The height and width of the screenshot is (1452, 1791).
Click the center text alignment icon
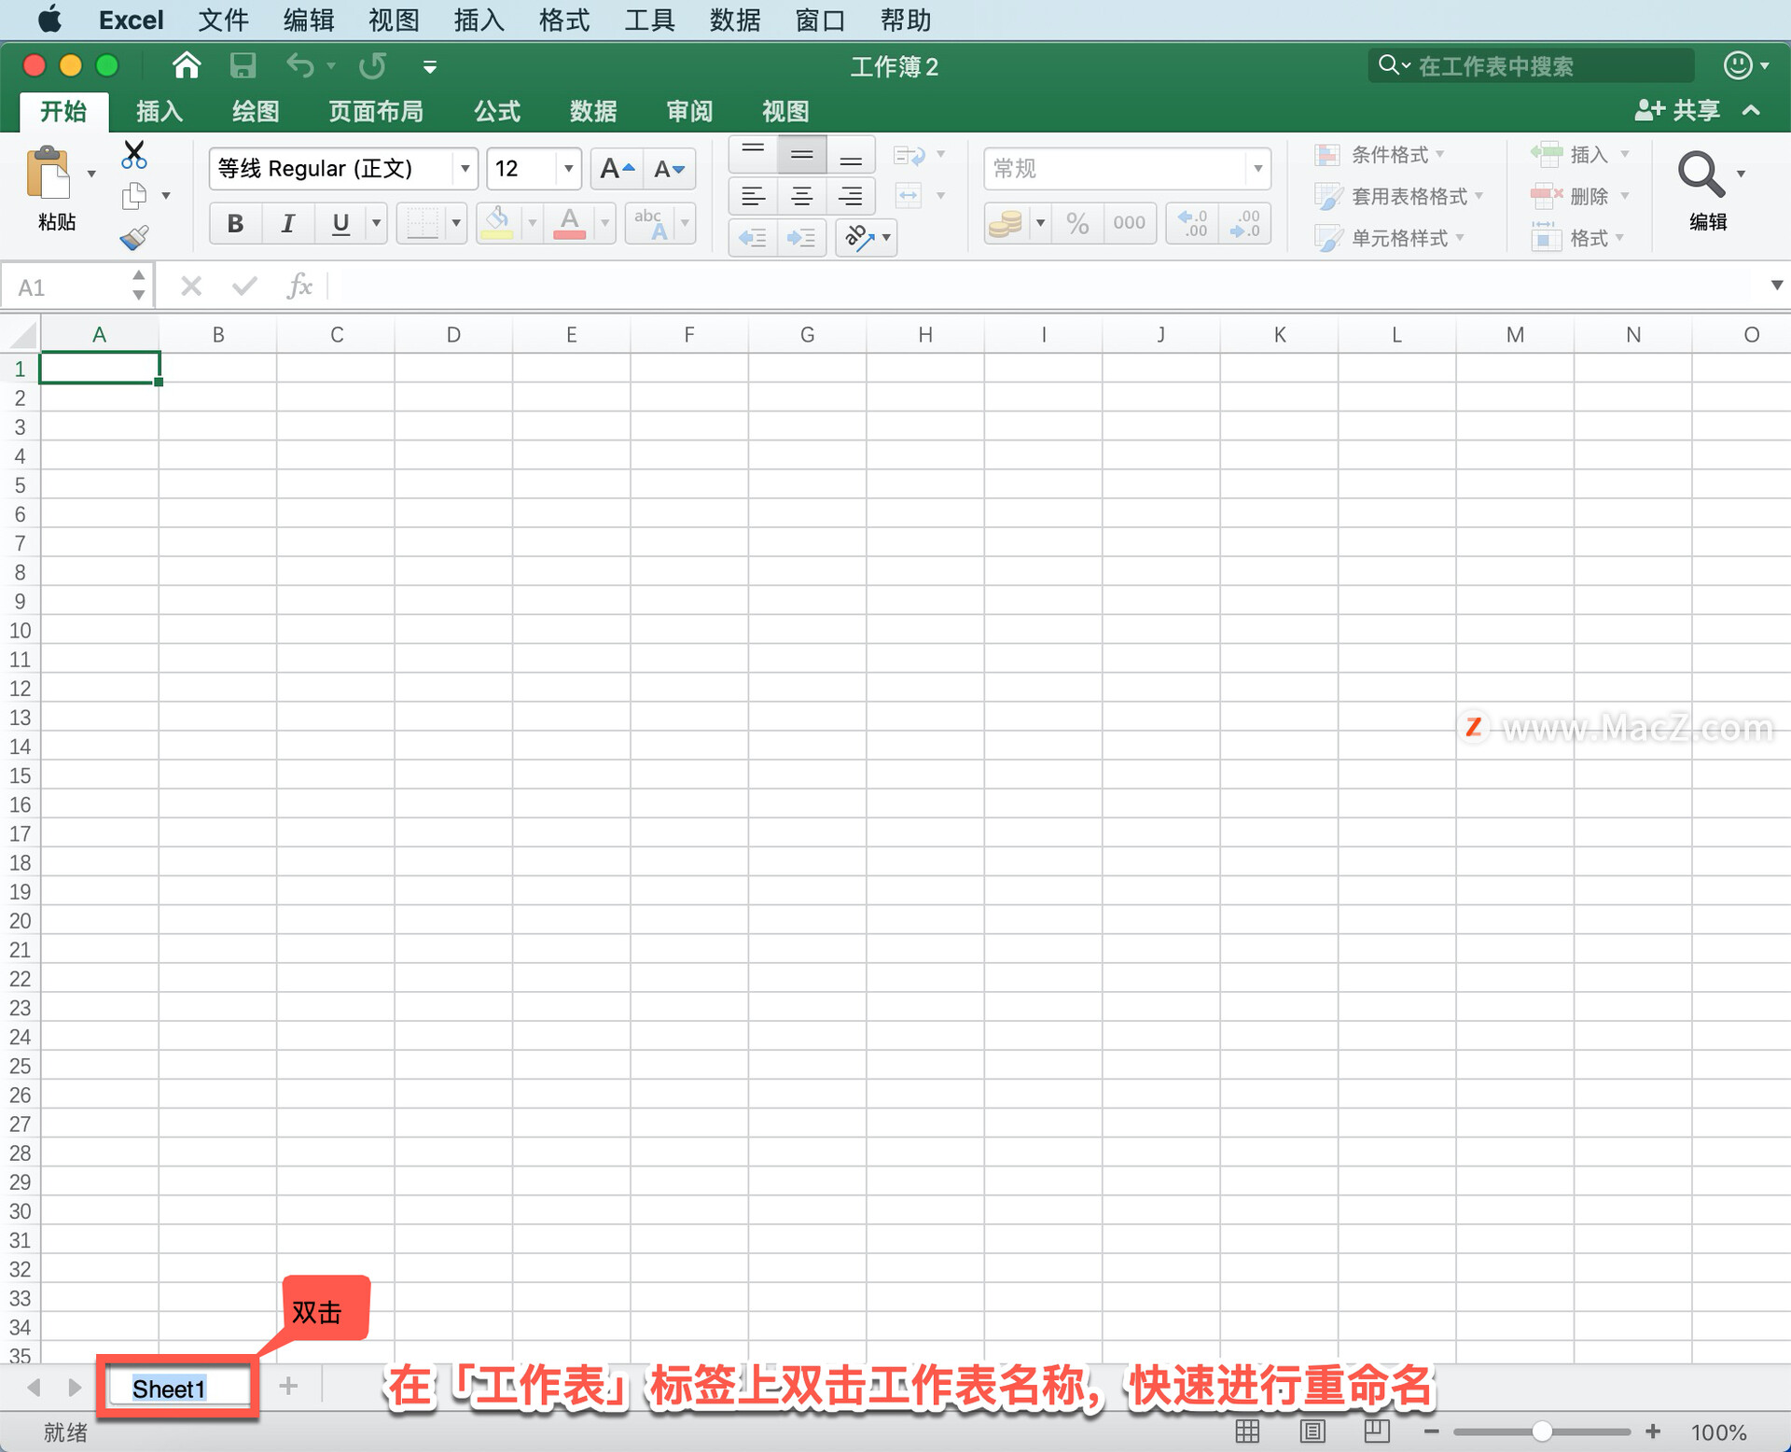coord(801,196)
